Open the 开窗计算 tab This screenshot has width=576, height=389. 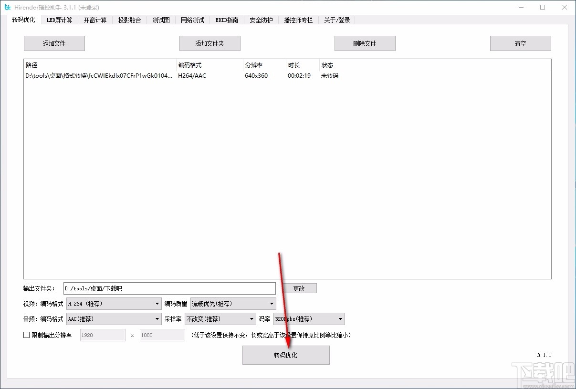[95, 20]
